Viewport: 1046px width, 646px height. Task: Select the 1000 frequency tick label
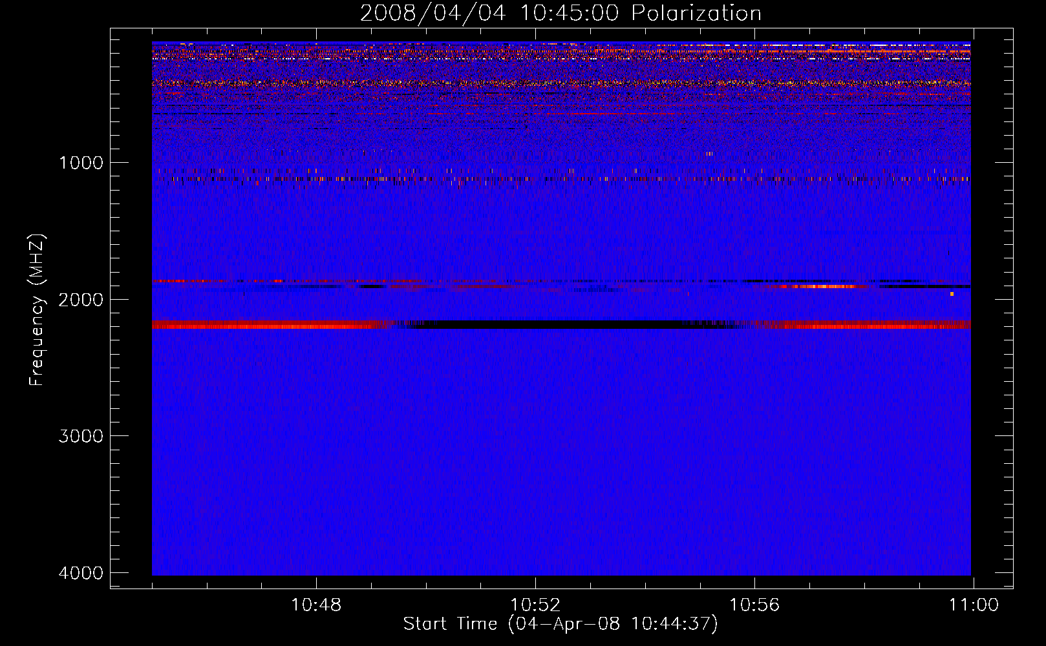click(81, 163)
